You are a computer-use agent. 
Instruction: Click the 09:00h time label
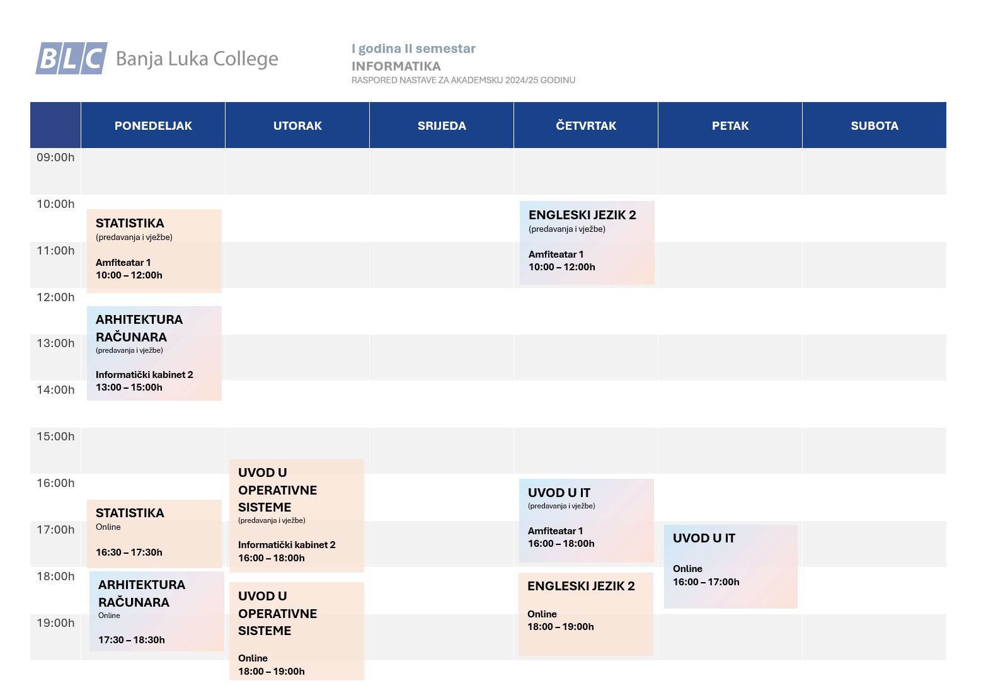click(55, 157)
